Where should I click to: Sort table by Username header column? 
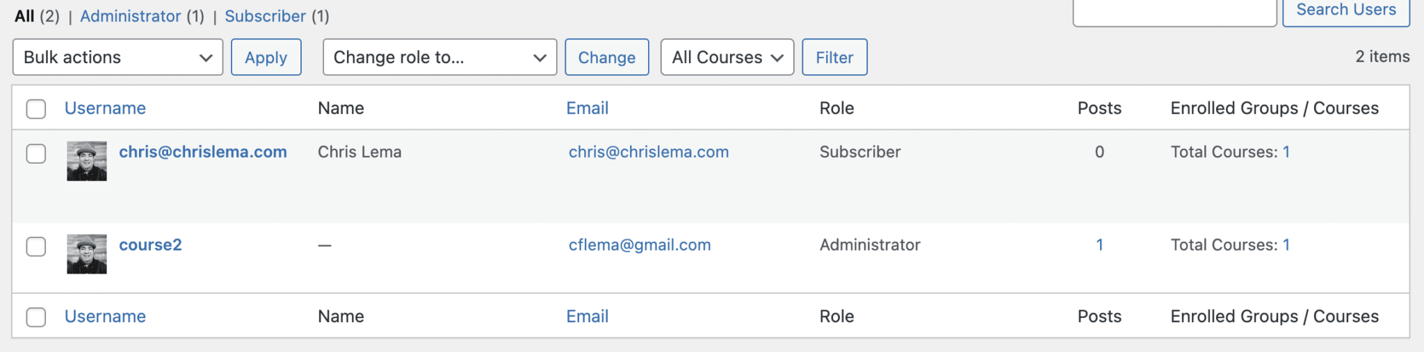point(105,108)
